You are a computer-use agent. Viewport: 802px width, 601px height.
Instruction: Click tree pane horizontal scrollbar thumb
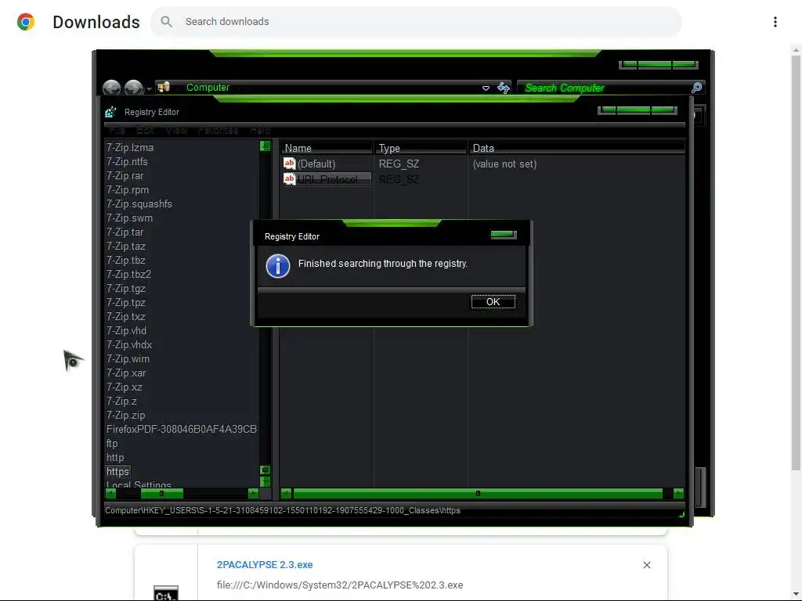pos(161,494)
